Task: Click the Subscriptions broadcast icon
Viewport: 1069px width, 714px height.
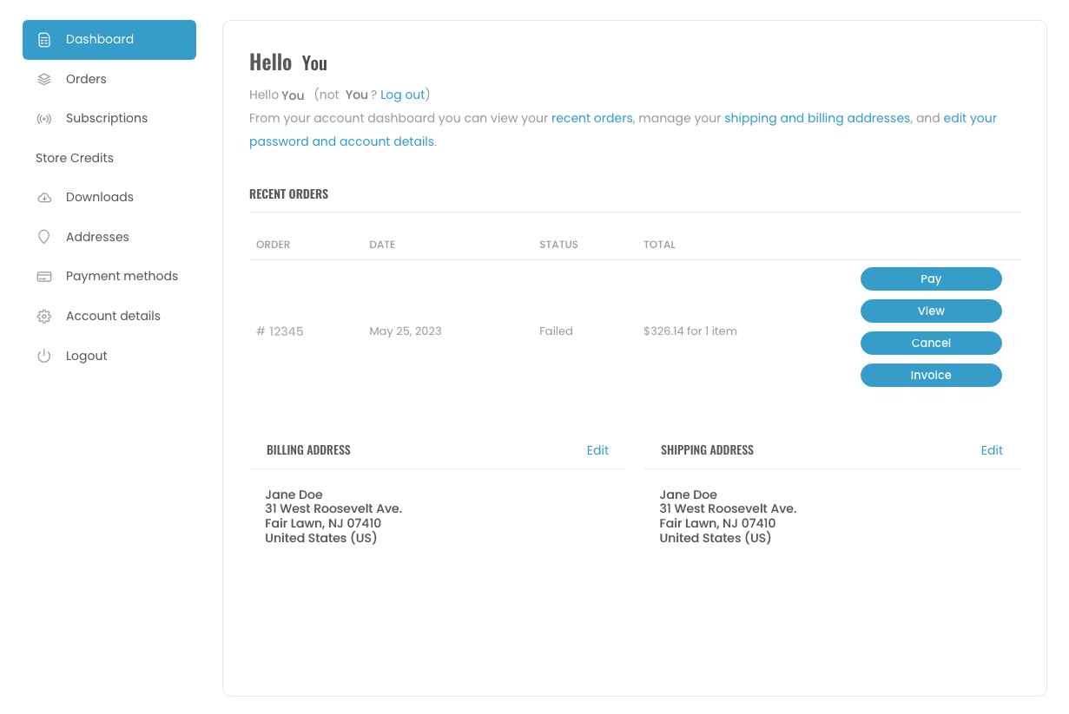Action: [44, 119]
